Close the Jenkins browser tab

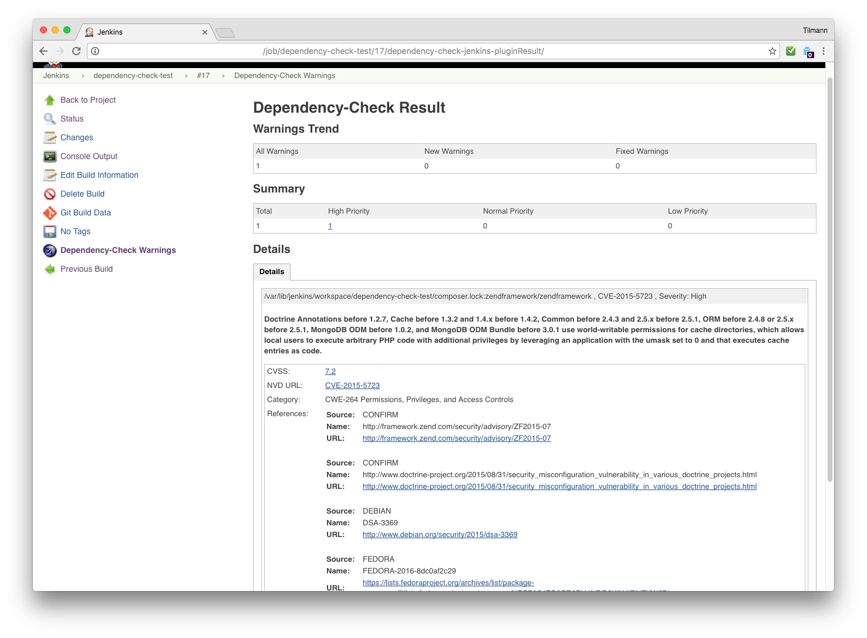click(x=205, y=32)
